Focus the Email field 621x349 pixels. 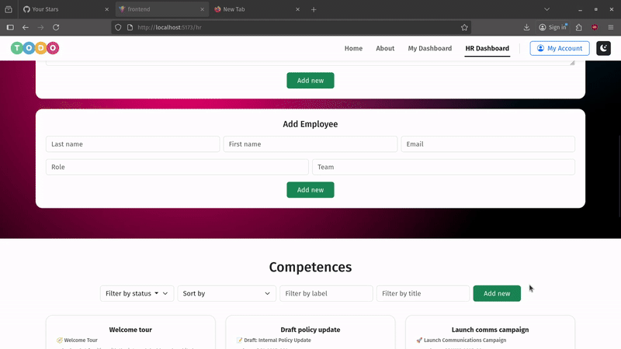tap(488, 144)
